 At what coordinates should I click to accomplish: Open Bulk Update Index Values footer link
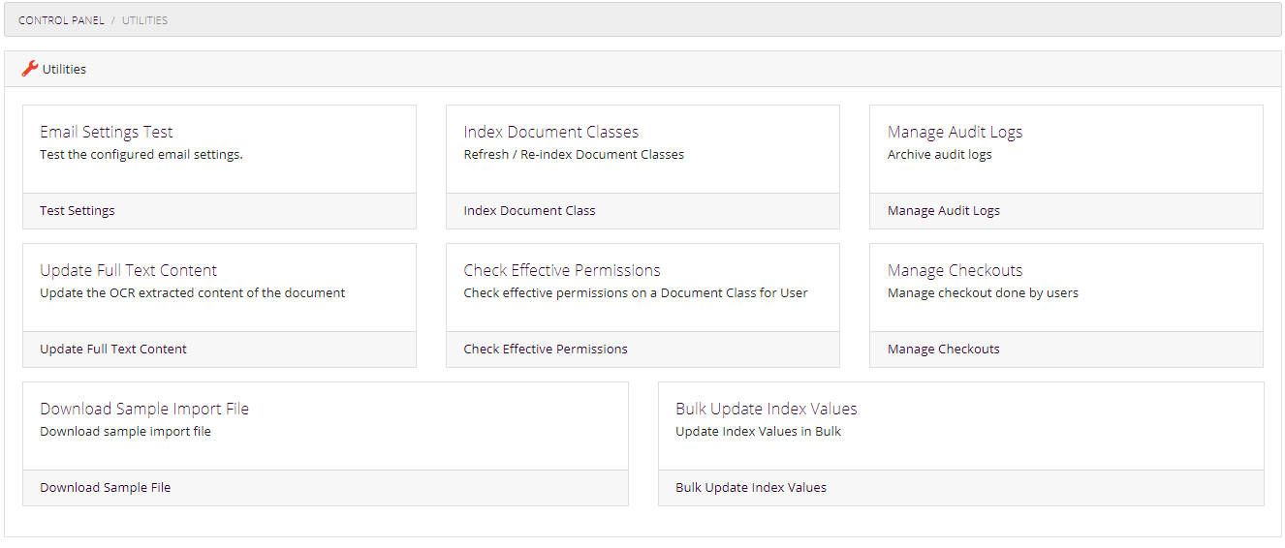click(751, 488)
